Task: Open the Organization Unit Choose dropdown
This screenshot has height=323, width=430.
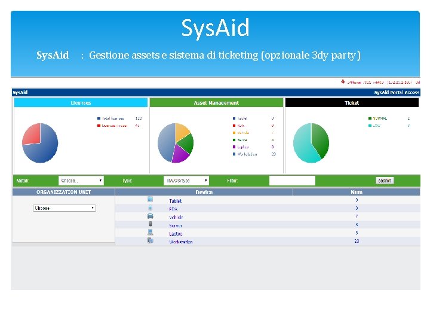Action: point(64,208)
